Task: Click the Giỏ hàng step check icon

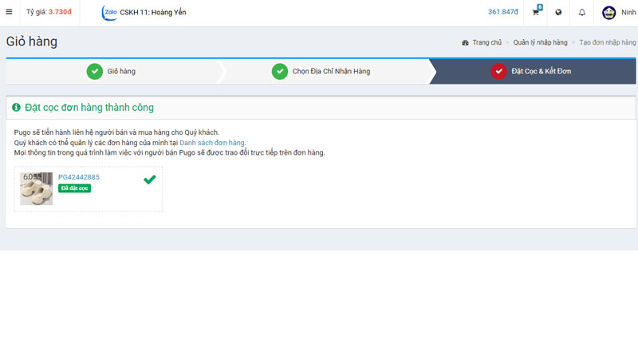Action: coord(95,72)
